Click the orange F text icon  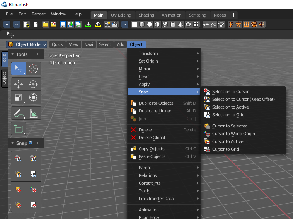point(231,24)
